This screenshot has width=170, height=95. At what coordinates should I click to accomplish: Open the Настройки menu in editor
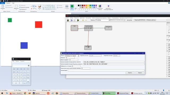pyautogui.click(x=88, y=18)
